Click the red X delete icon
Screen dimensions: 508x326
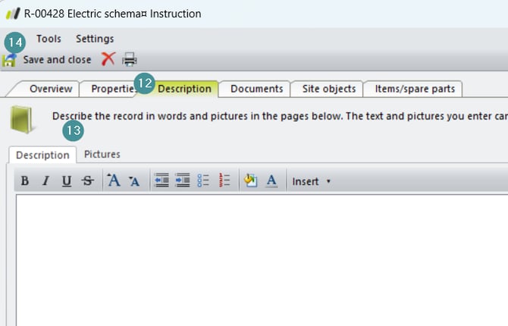pos(108,59)
